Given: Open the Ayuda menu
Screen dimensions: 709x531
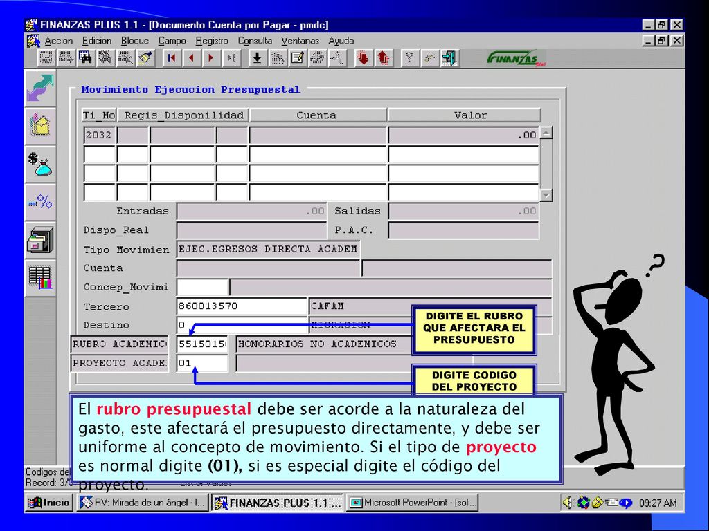Looking at the screenshot, I should tap(341, 41).
